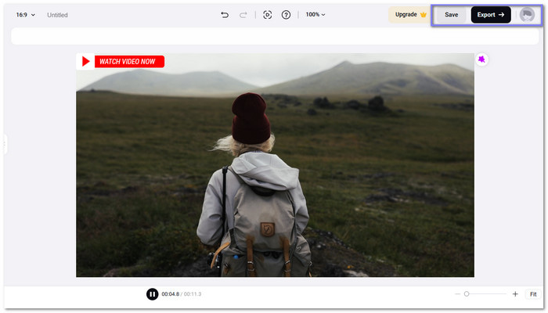
Task: Click the Upgrade button with crown
Action: [410, 15]
